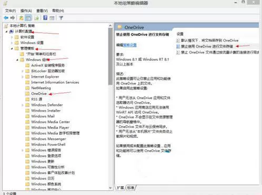The height and width of the screenshot is (195, 262).
Task: Click the Export list toolbar icon
Action: coord(36,18)
